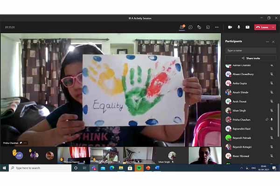Leave the meeting
The width and height of the screenshot is (280, 186).
(262, 27)
